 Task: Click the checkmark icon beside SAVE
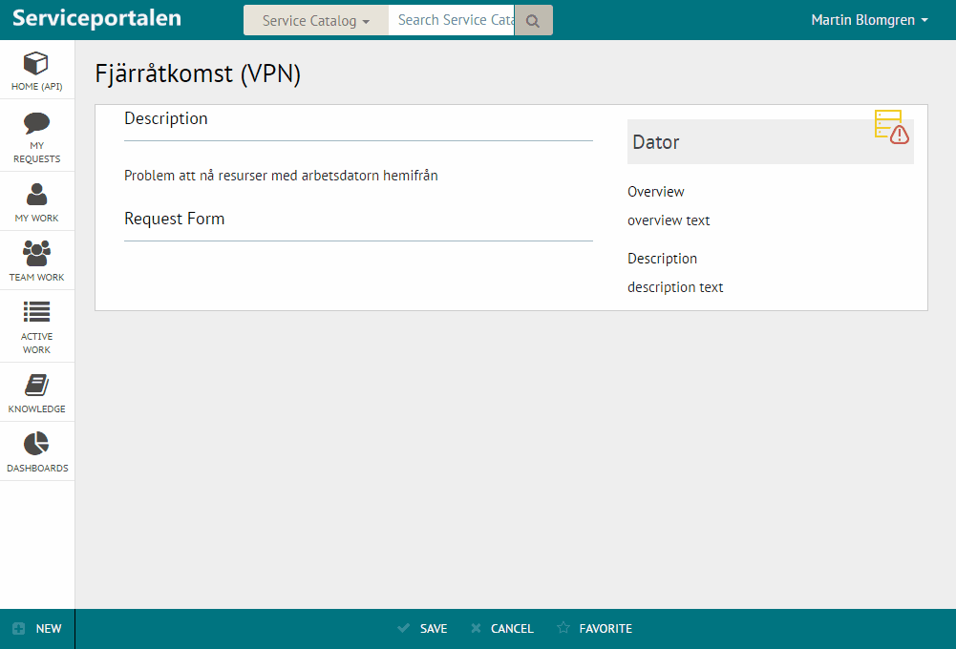[x=404, y=628]
